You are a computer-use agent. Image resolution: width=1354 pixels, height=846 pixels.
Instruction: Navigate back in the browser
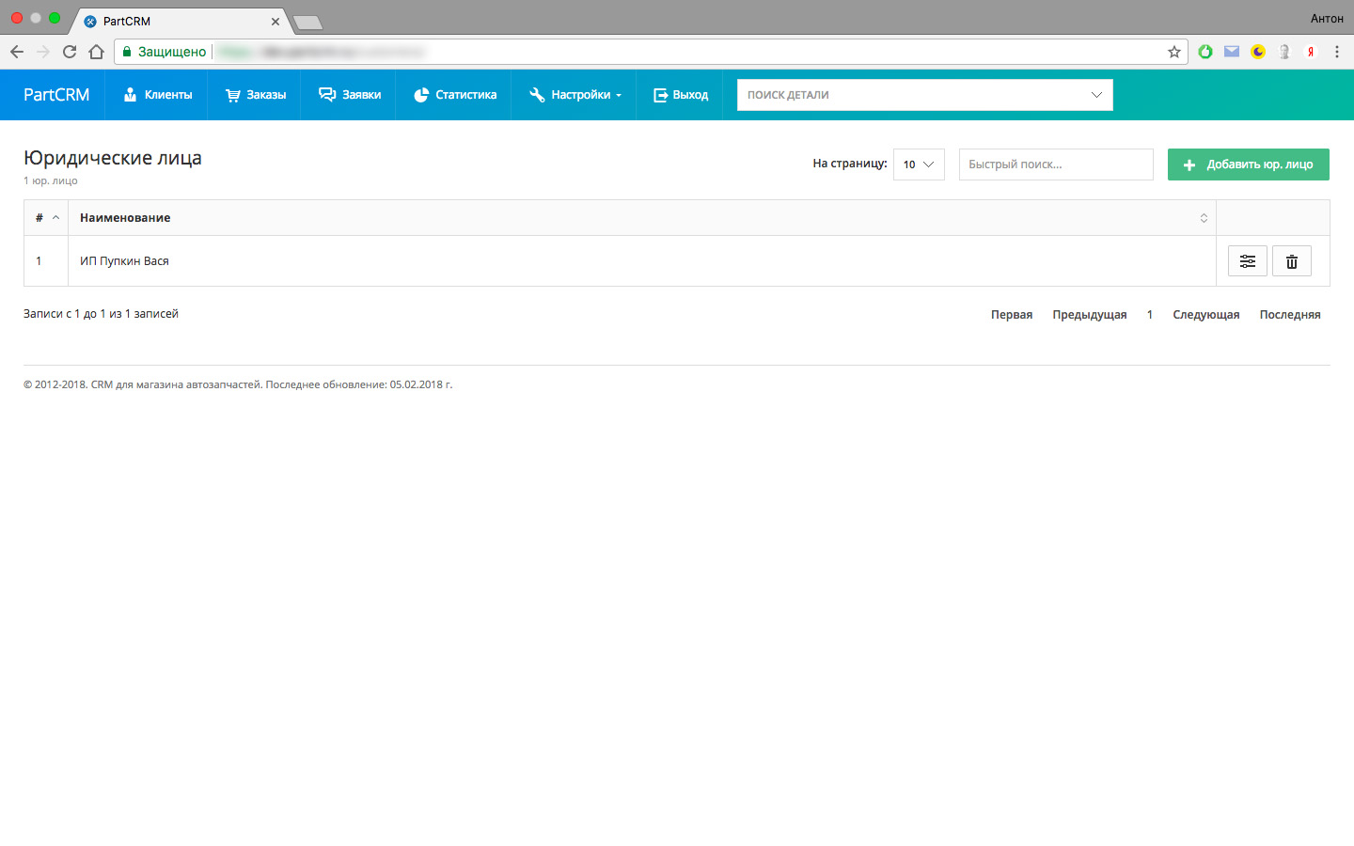17,52
